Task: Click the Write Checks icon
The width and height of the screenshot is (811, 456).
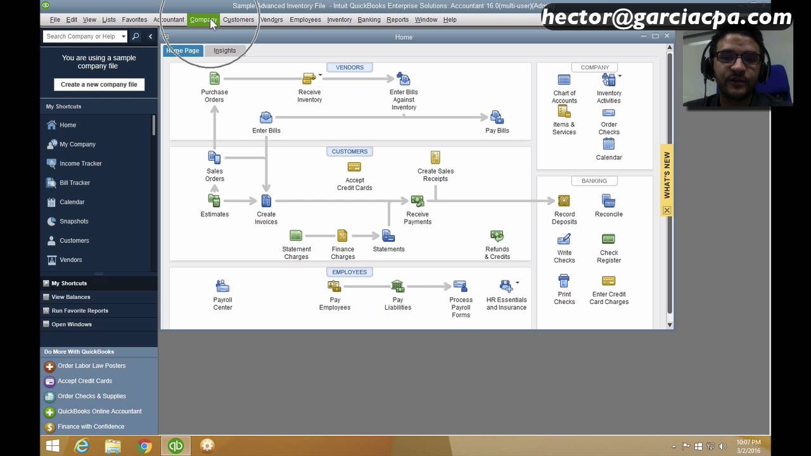Action: (x=564, y=239)
